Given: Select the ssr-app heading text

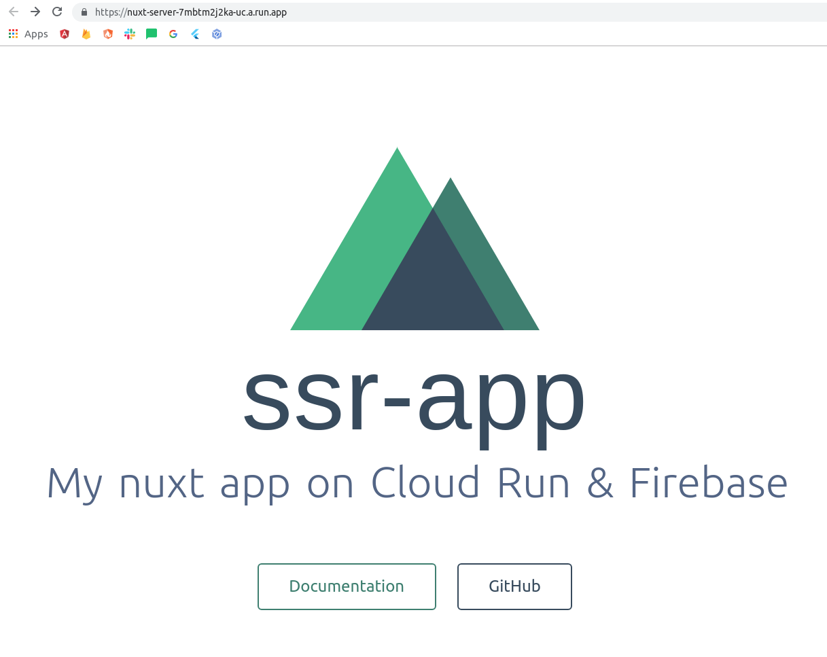Looking at the screenshot, I should click(x=415, y=401).
